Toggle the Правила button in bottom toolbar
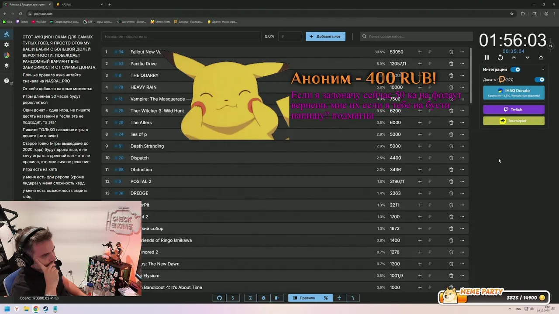Image resolution: width=559 pixels, height=314 pixels. [304, 298]
